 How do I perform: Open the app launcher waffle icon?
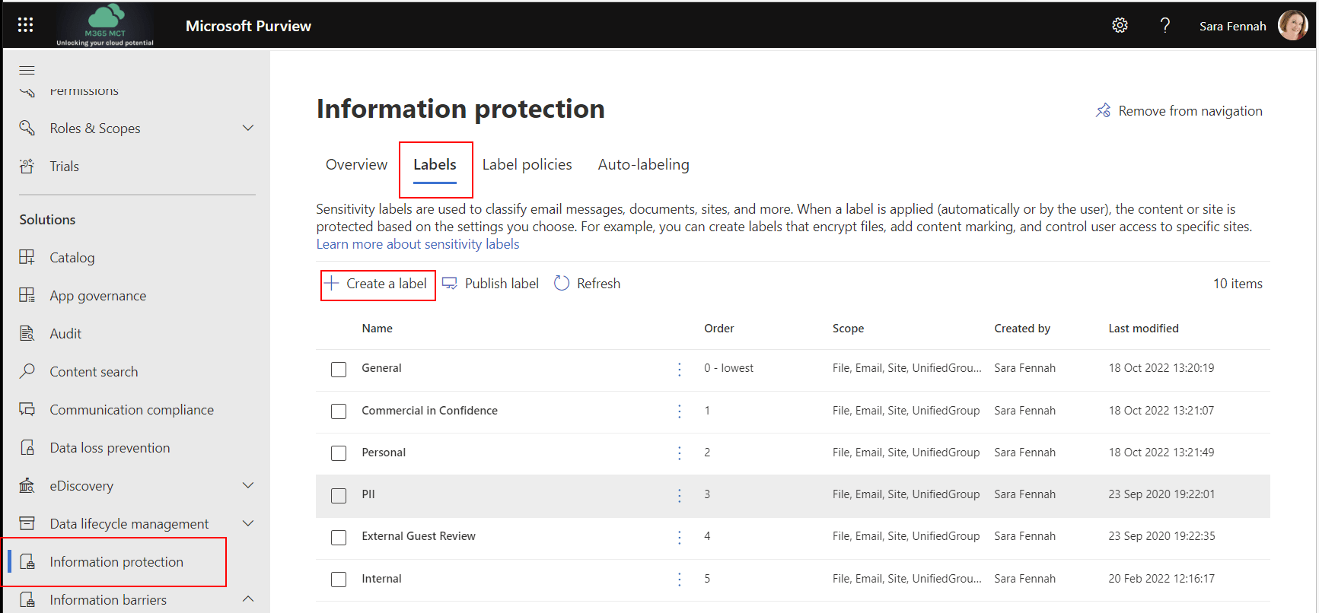pyautogui.click(x=25, y=25)
